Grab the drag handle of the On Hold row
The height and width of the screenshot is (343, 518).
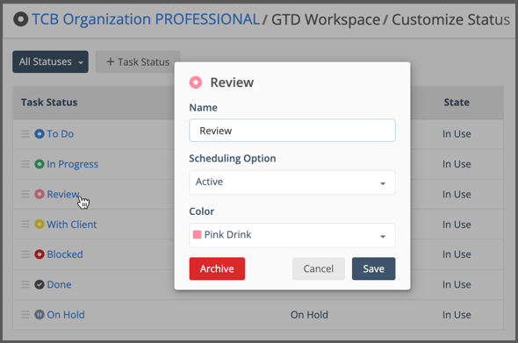point(25,315)
